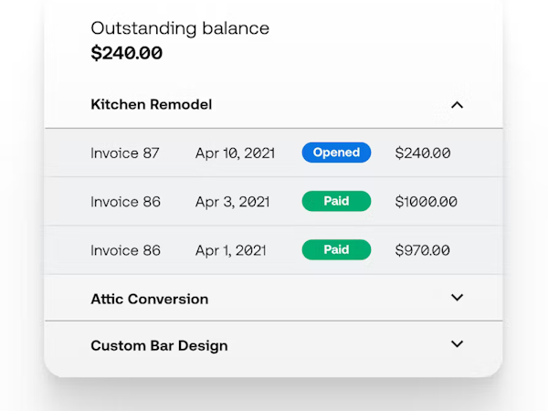Click the Outstanding balance label
The width and height of the screenshot is (548, 411).
pyautogui.click(x=180, y=28)
